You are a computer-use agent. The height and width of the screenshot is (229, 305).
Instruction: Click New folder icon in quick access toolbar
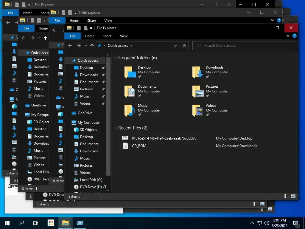tap(85, 28)
